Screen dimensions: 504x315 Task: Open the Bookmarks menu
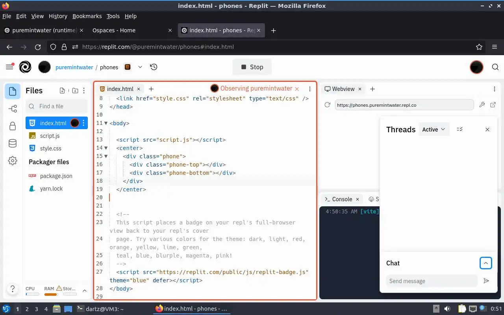click(87, 16)
